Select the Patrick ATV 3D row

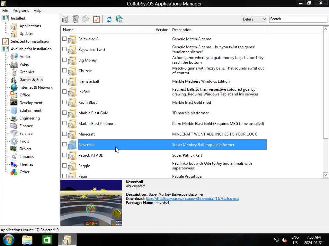164,155
